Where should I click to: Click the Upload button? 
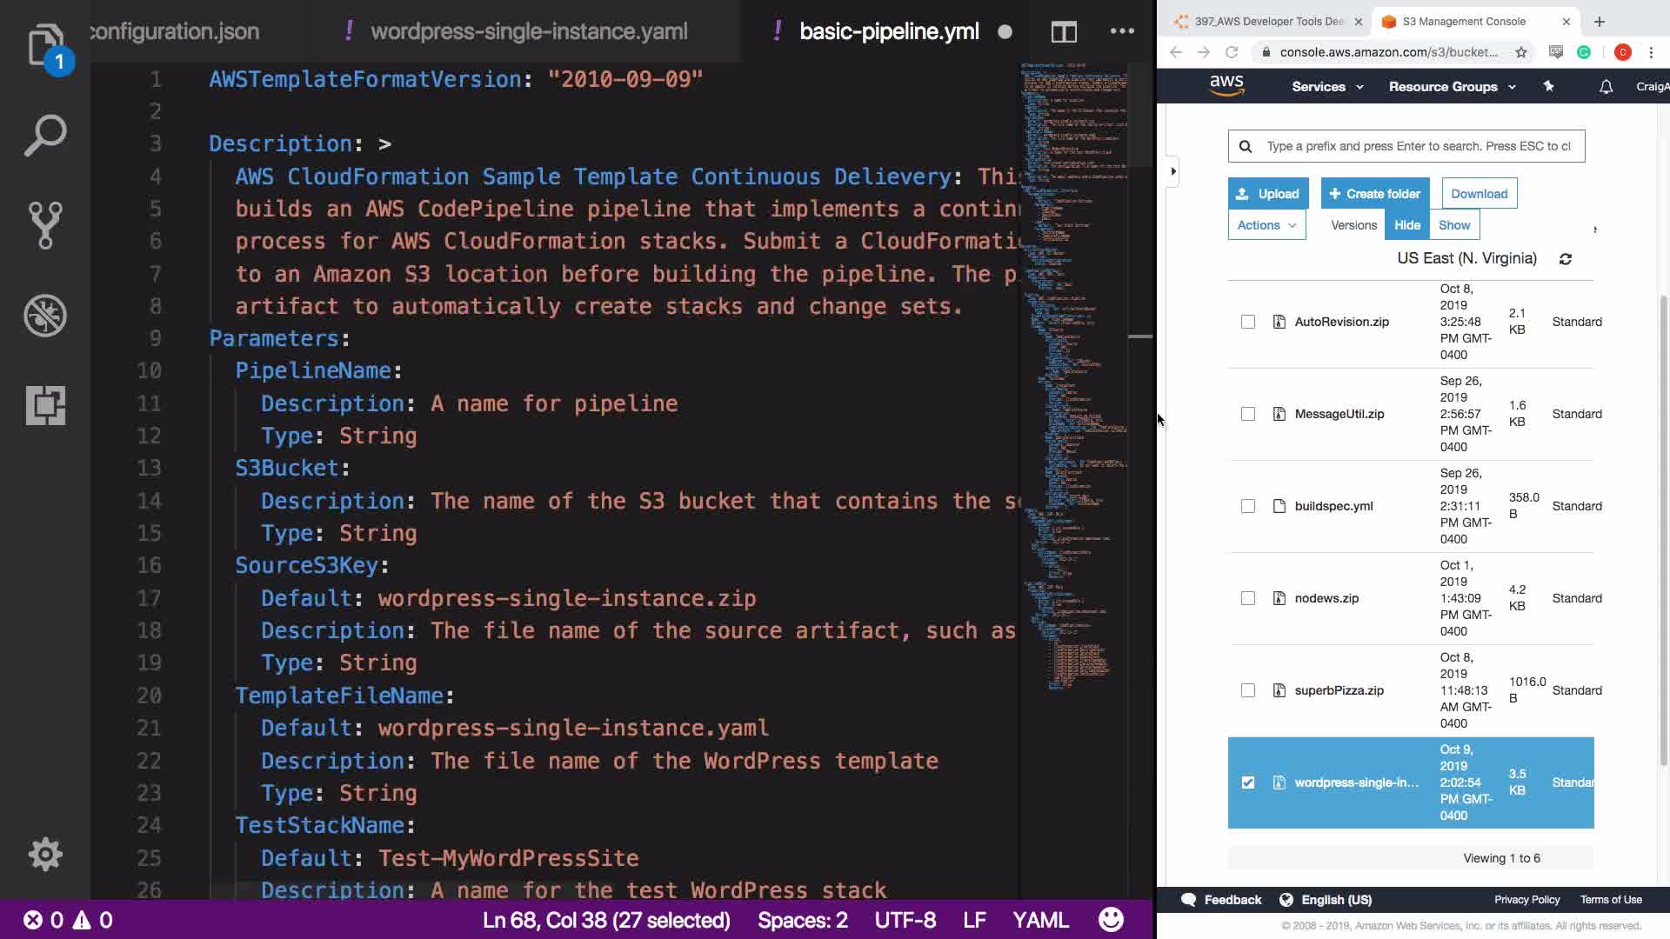pyautogui.click(x=1267, y=194)
